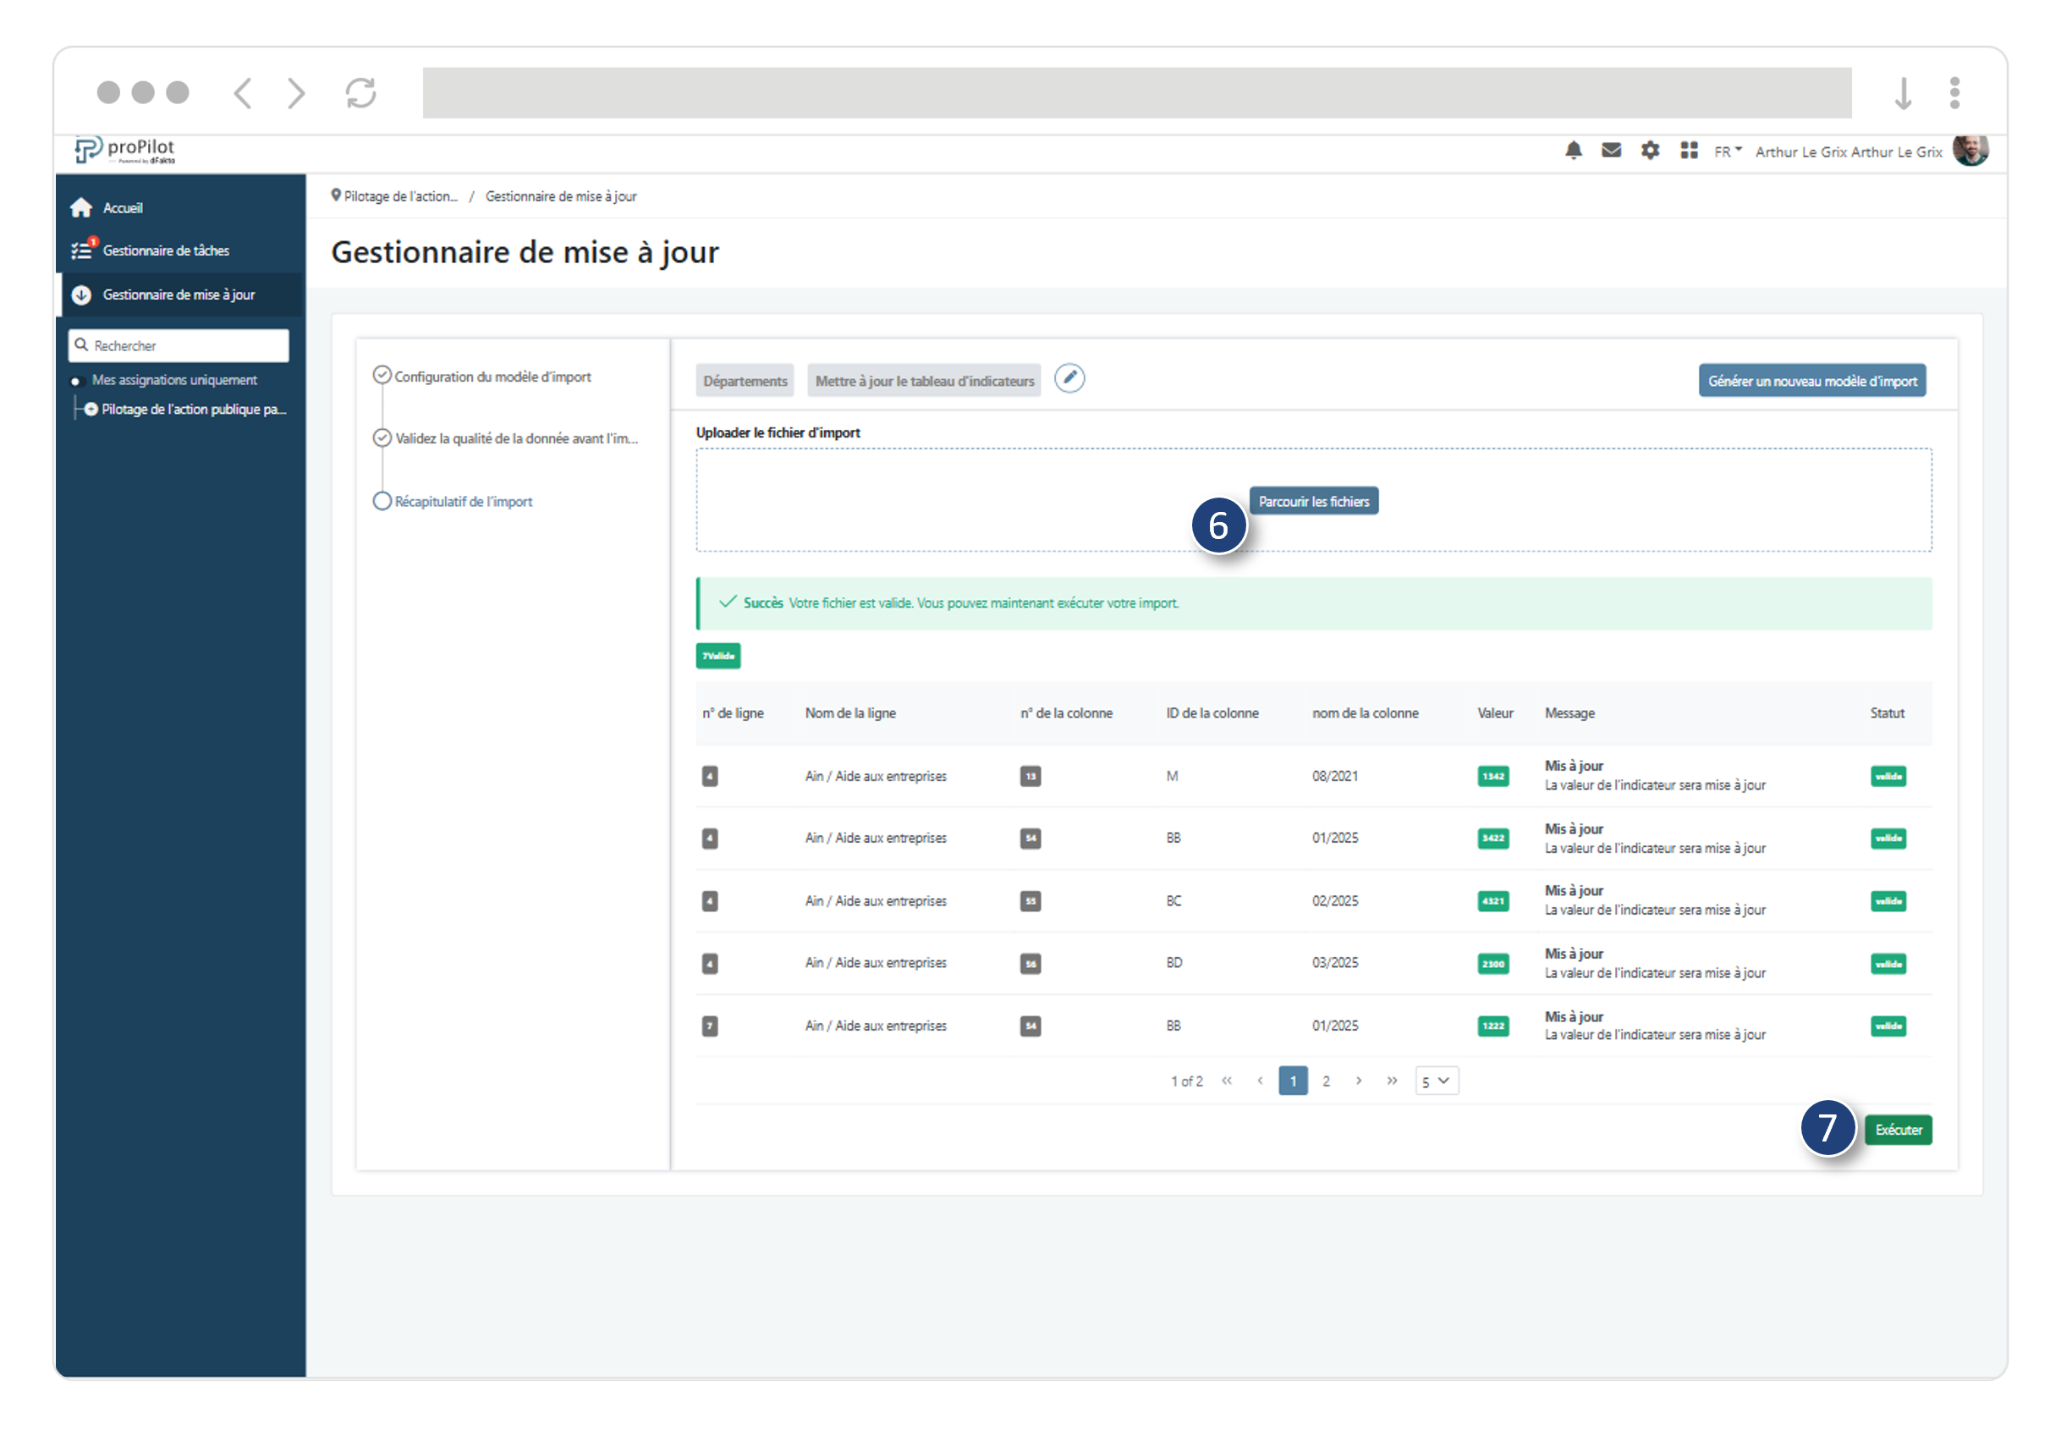Click the Accueil home icon
Viewport: 2061px width, 1436px height.
pyautogui.click(x=82, y=208)
